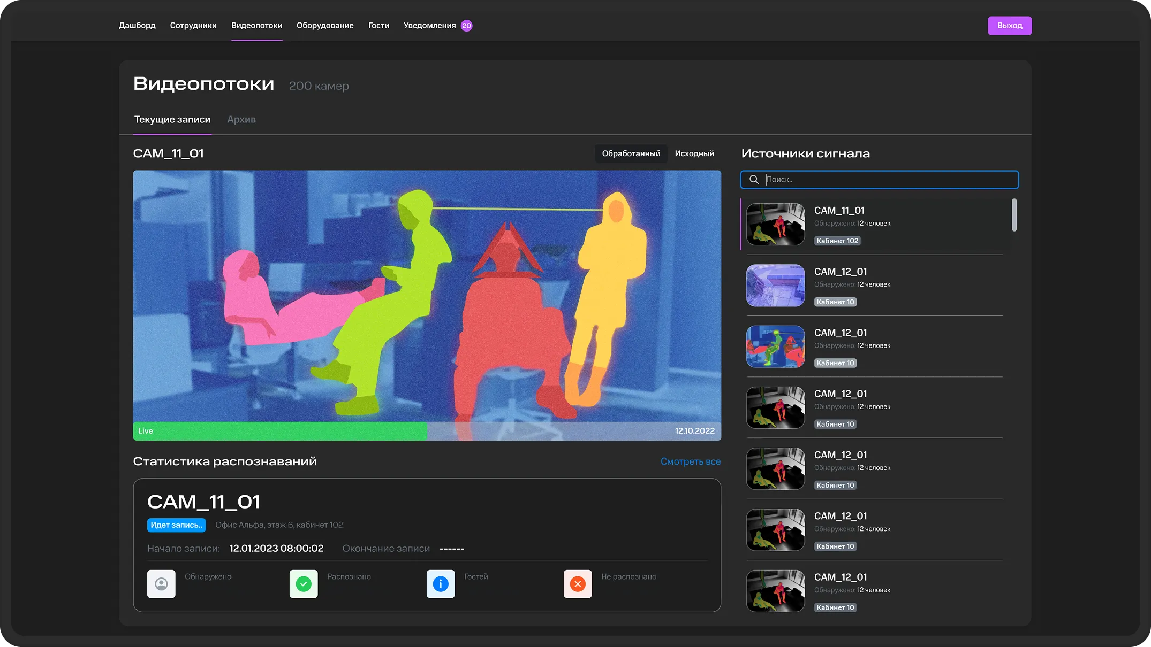Image resolution: width=1151 pixels, height=647 pixels.
Task: Click the Обнаружено person icon
Action: point(161,584)
